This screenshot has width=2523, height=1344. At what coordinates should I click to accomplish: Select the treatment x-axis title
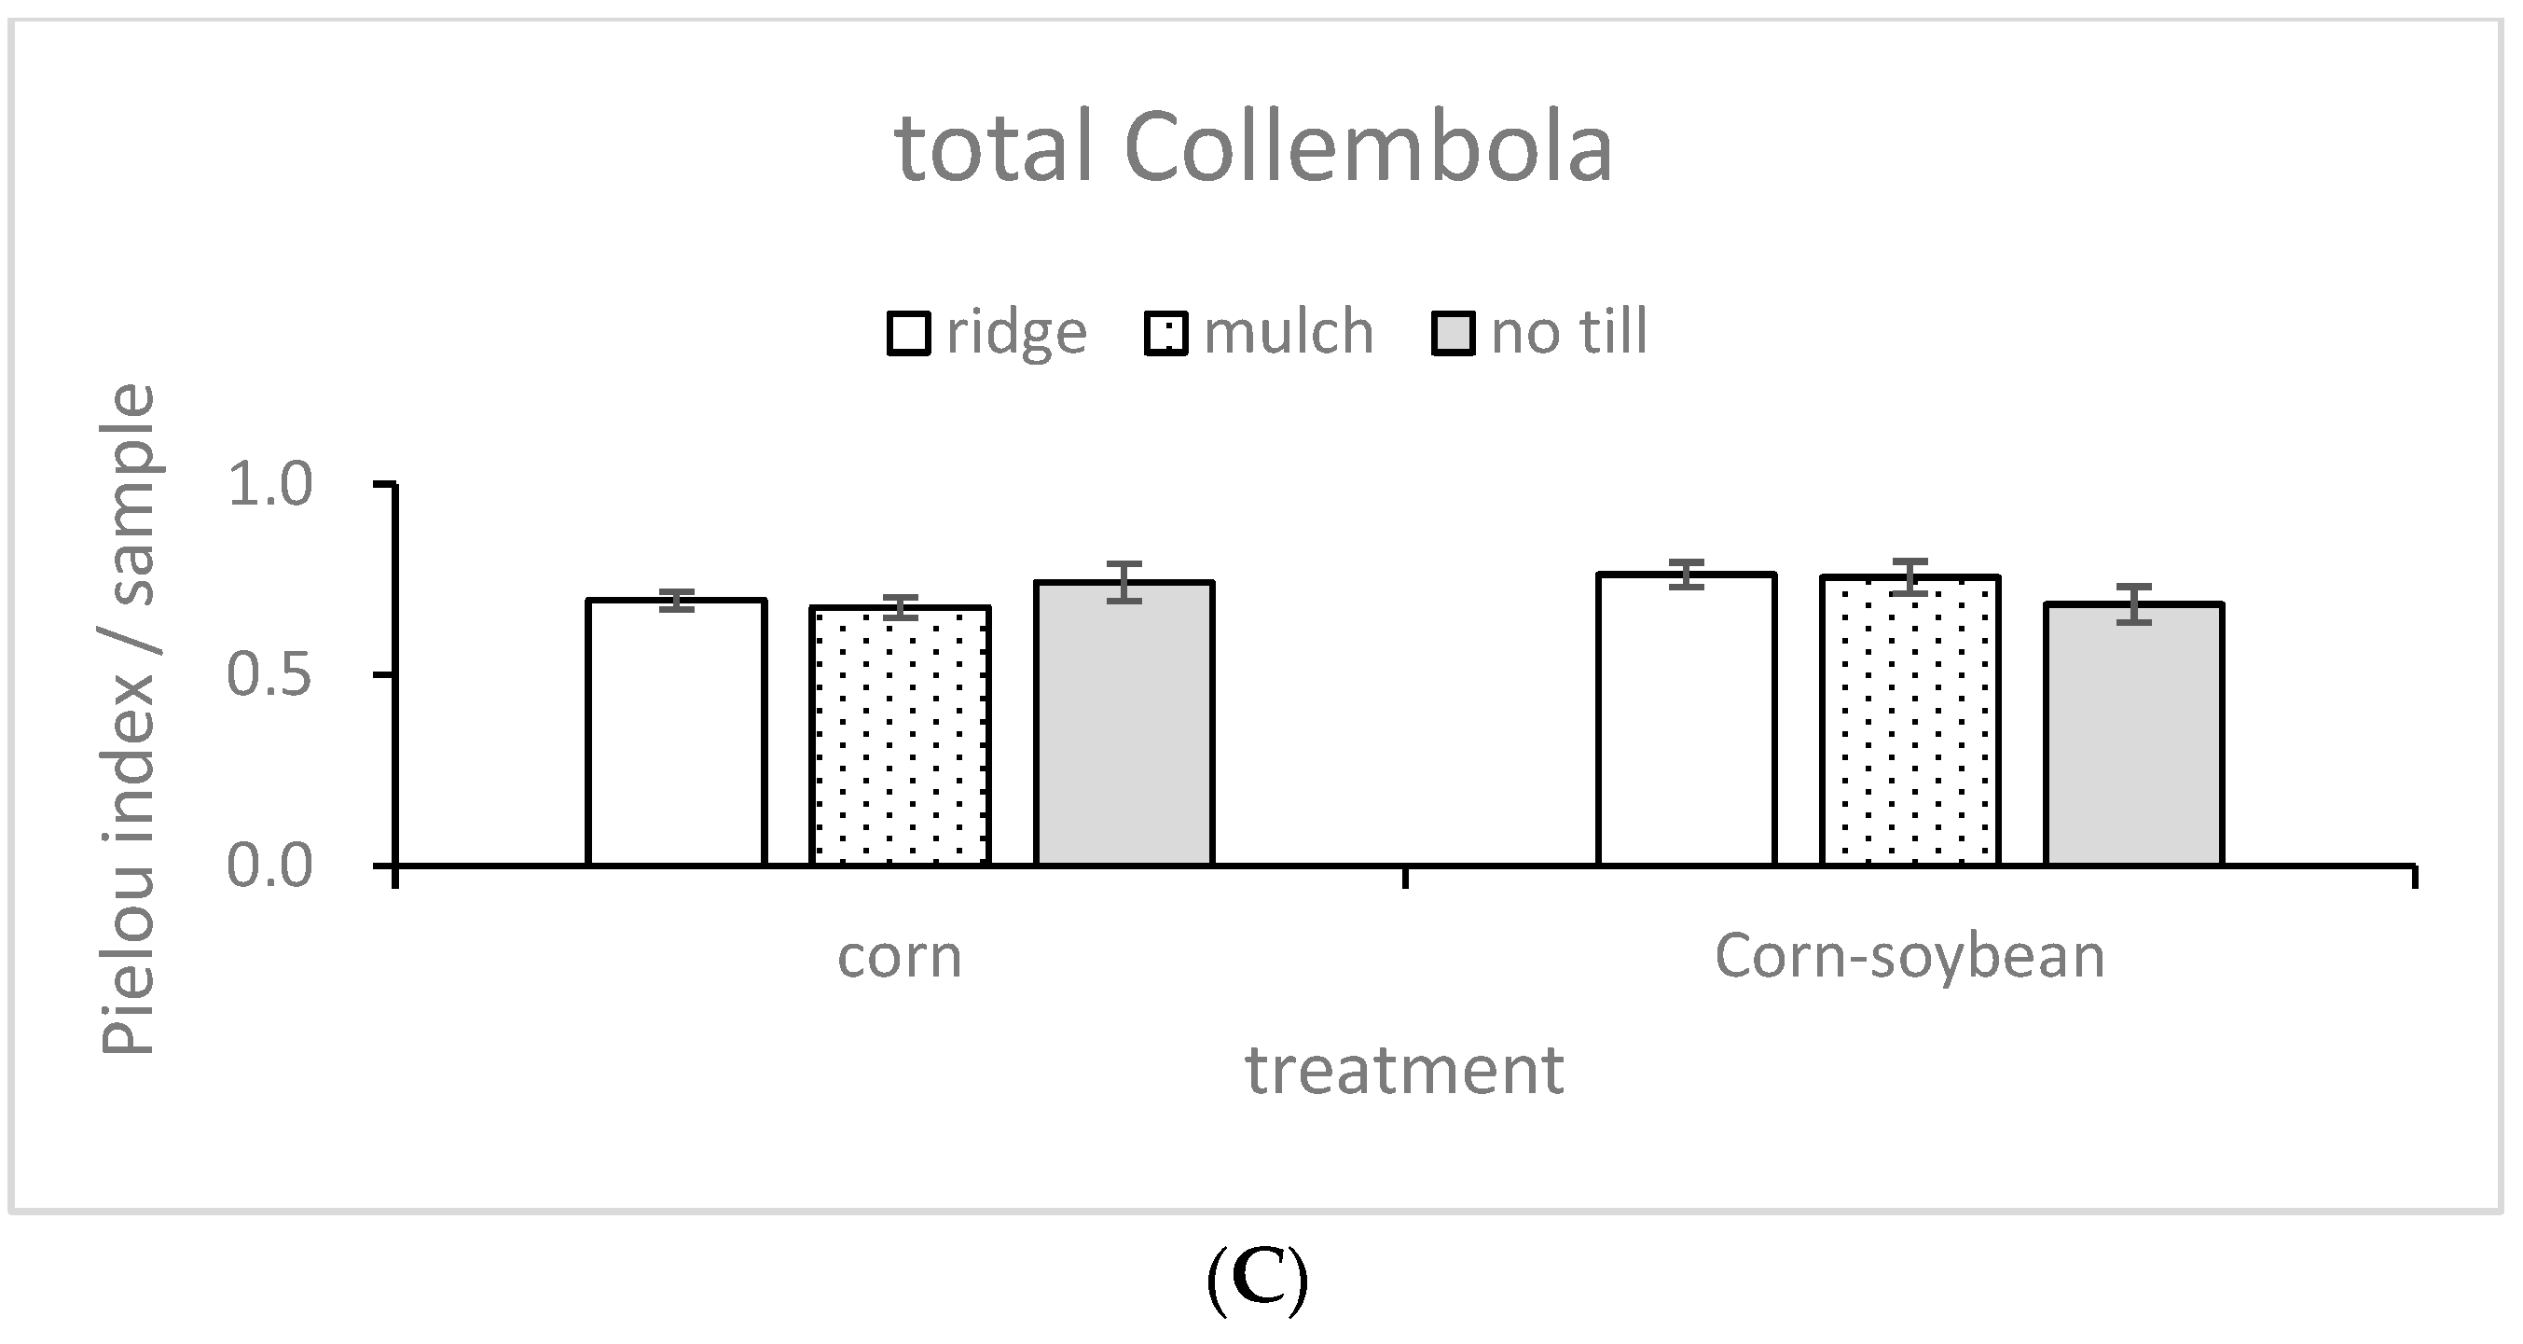pyautogui.click(x=1403, y=1071)
